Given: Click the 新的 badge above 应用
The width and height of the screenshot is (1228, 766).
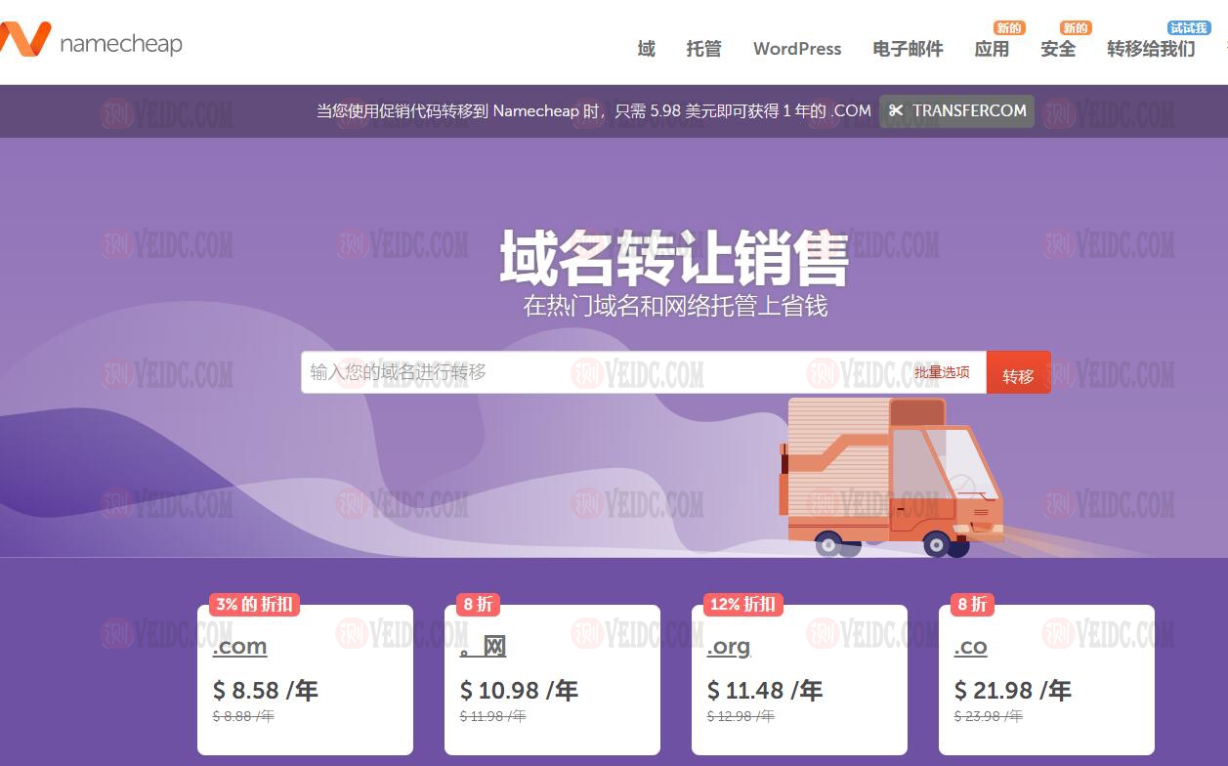Looking at the screenshot, I should tap(1008, 28).
